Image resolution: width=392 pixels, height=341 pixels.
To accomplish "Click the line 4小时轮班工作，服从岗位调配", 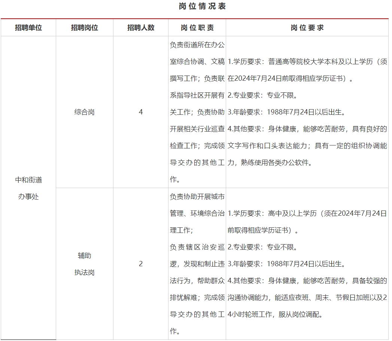I will pyautogui.click(x=275, y=314).
